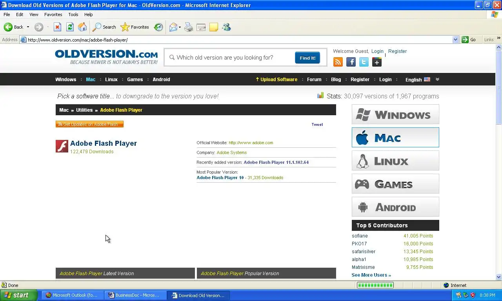The width and height of the screenshot is (502, 301).
Task: Select Linux in the site nav bar
Action: pyautogui.click(x=111, y=79)
